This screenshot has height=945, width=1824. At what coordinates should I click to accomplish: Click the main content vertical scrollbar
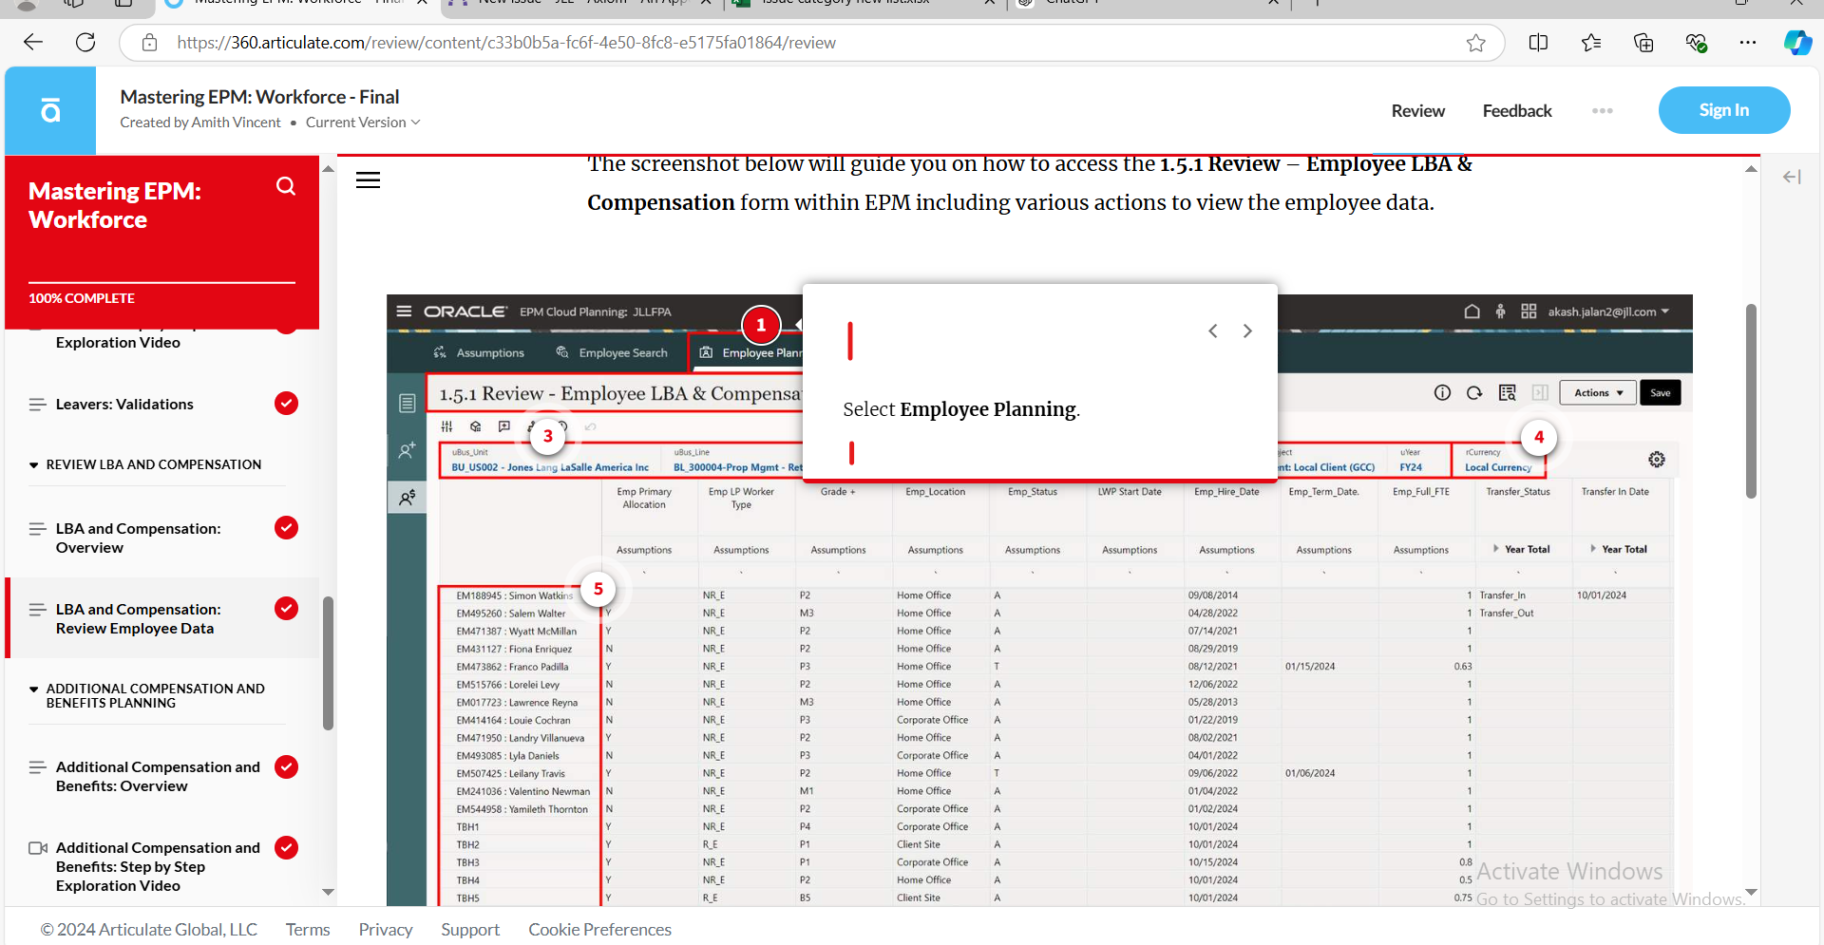(1751, 401)
